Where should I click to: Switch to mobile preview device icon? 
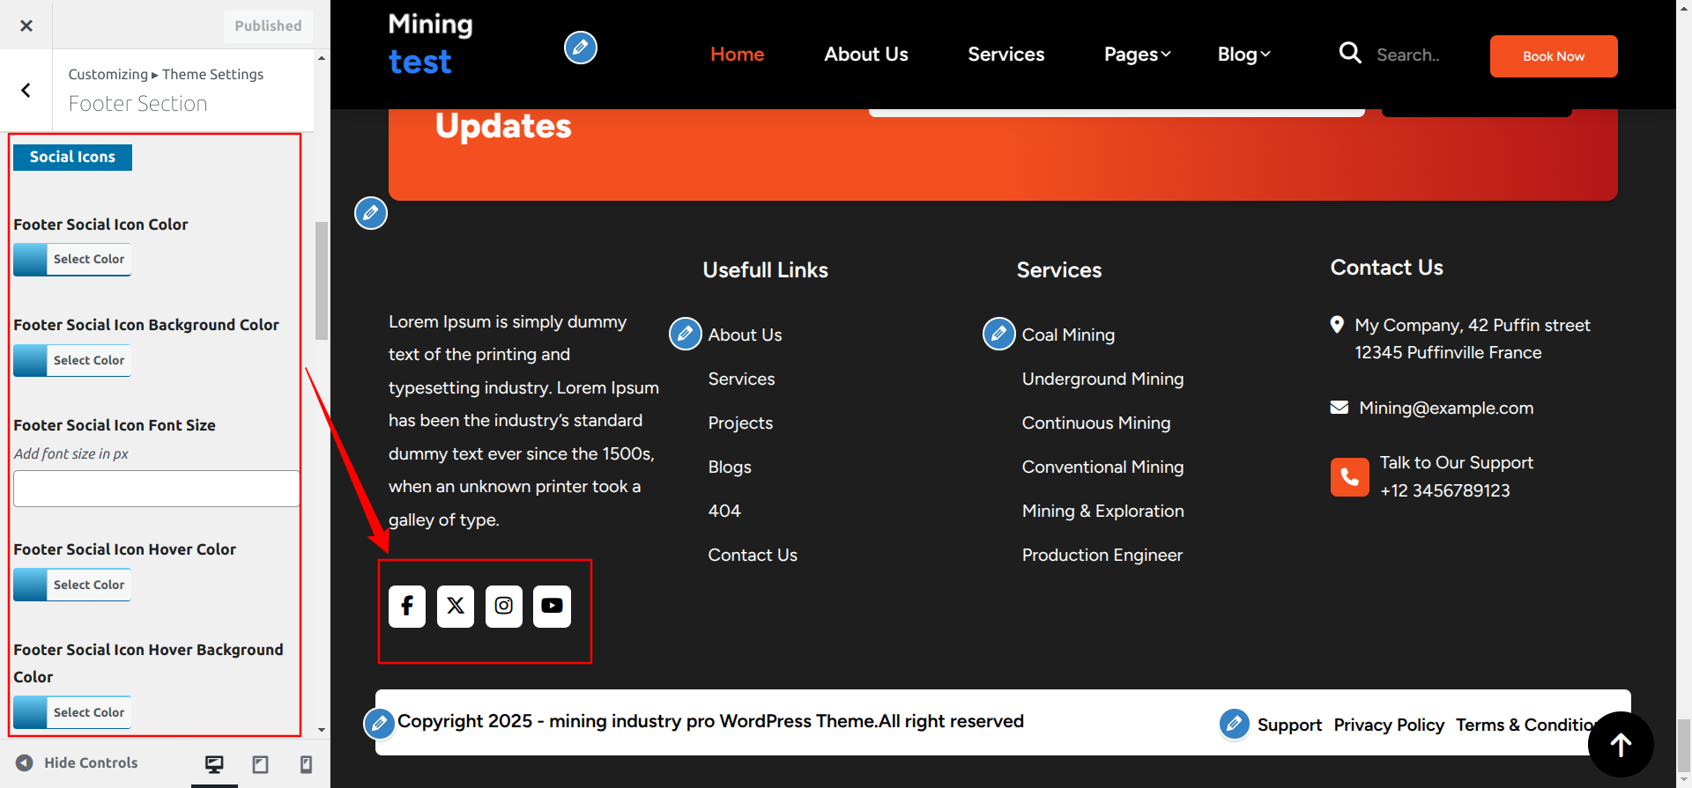click(x=306, y=764)
